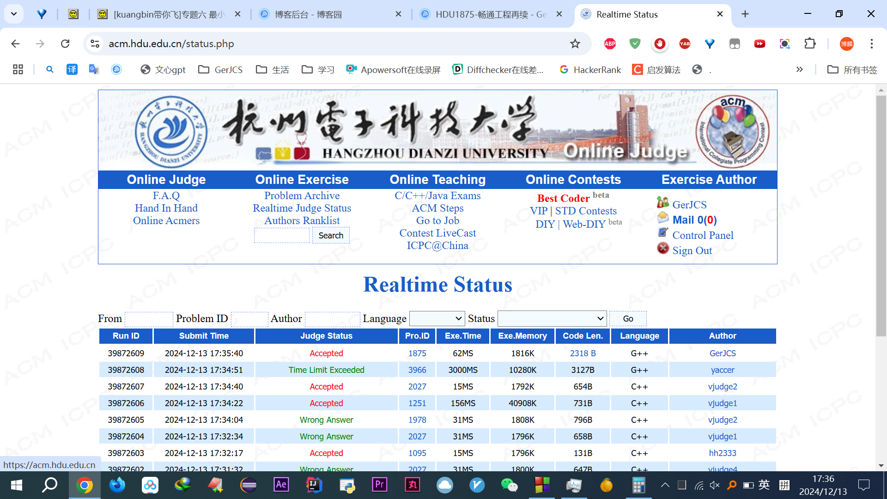887x499 pixels.
Task: Expand the Status filter dropdown
Action: (x=552, y=318)
